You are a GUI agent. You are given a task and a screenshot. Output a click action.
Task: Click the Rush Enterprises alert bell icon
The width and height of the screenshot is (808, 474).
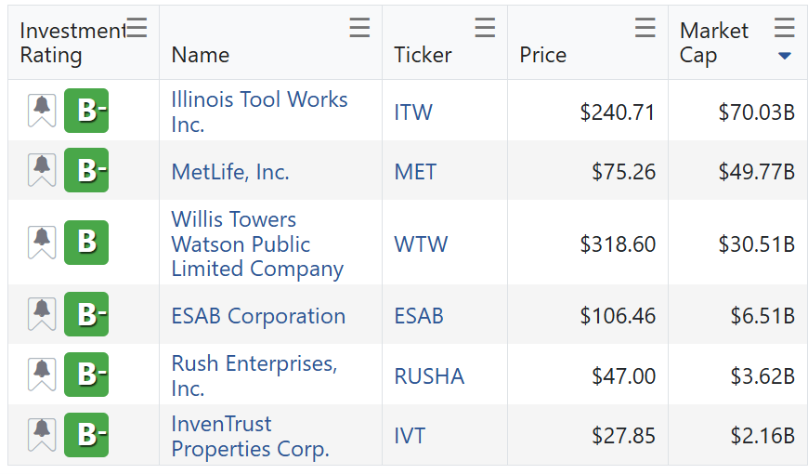42,375
